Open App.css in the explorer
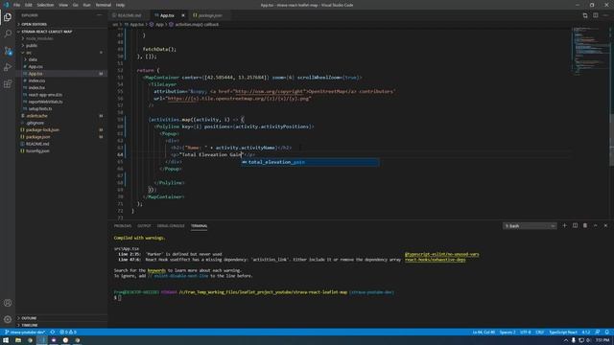 click(35, 66)
